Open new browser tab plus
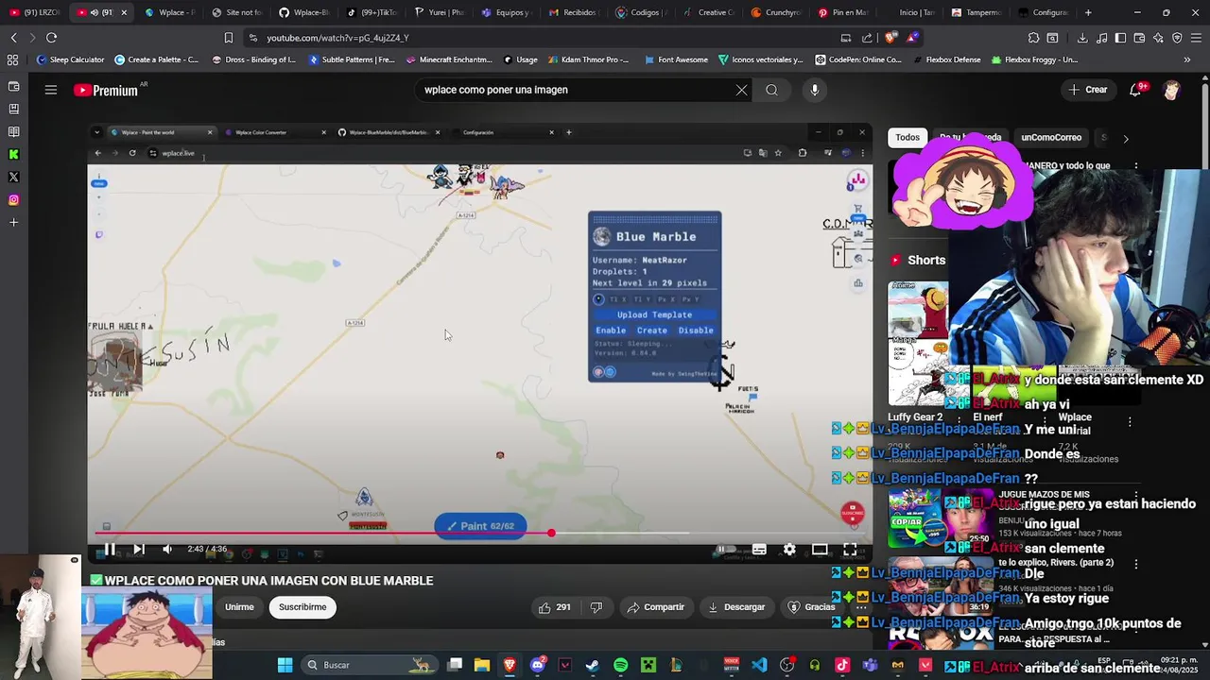The width and height of the screenshot is (1210, 680). [x=1088, y=12]
